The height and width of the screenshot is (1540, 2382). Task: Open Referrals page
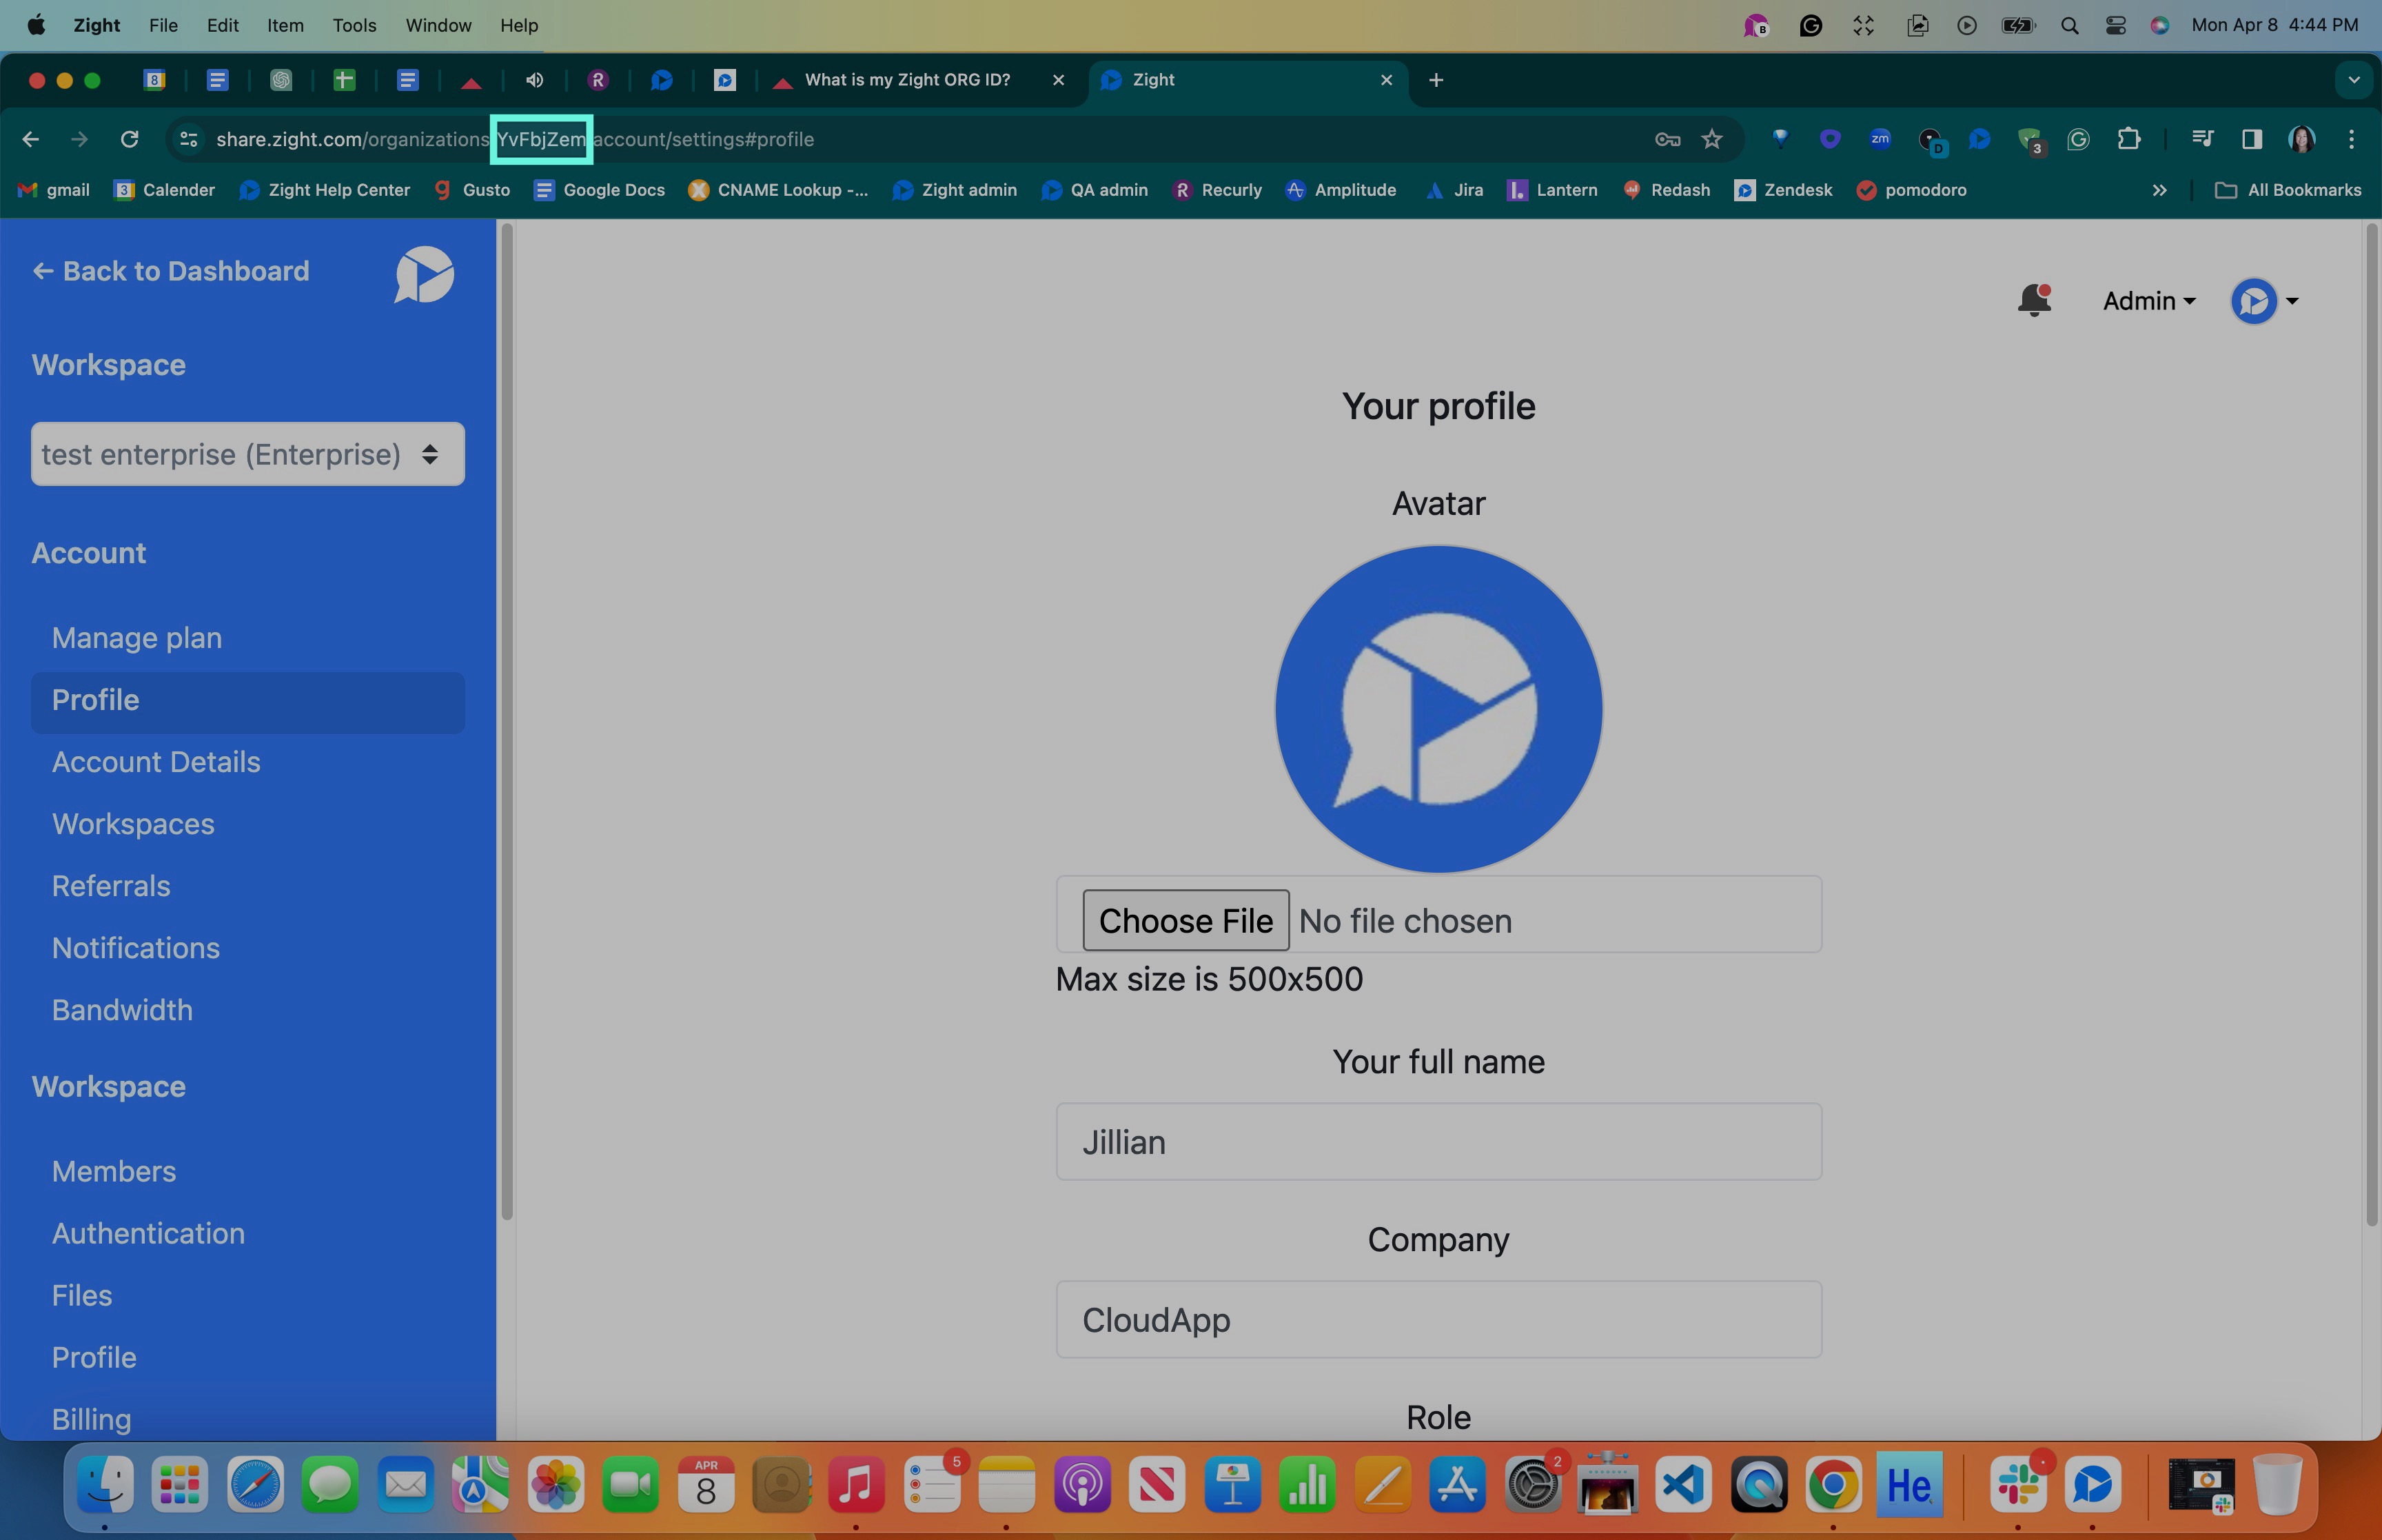point(111,886)
